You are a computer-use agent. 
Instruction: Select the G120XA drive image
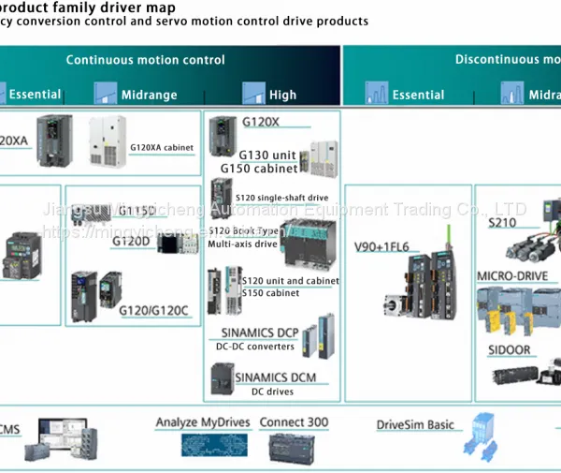click(x=55, y=140)
